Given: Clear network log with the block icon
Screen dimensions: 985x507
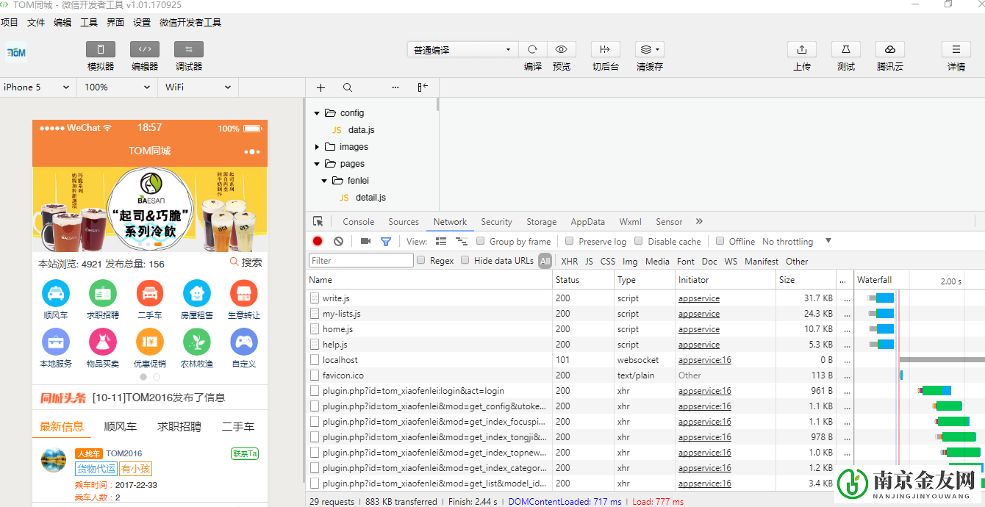Looking at the screenshot, I should click(x=338, y=241).
